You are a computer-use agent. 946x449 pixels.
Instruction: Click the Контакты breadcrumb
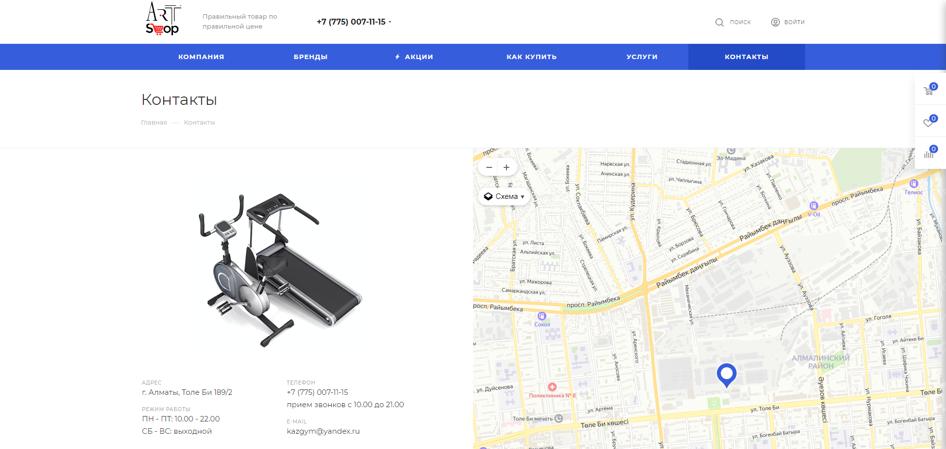(x=200, y=123)
